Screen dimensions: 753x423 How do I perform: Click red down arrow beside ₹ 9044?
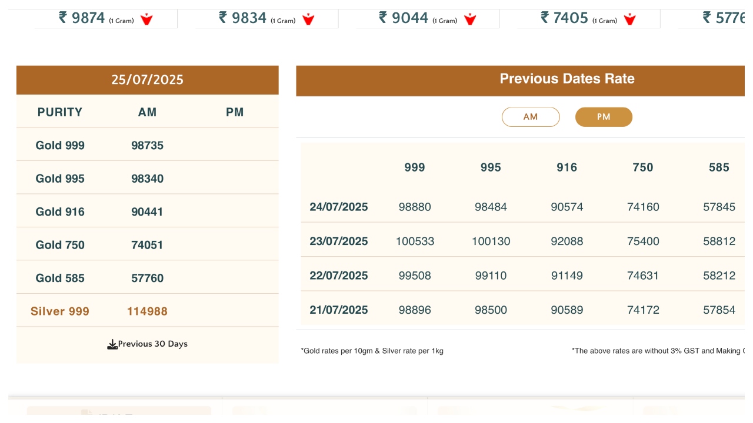pyautogui.click(x=469, y=19)
